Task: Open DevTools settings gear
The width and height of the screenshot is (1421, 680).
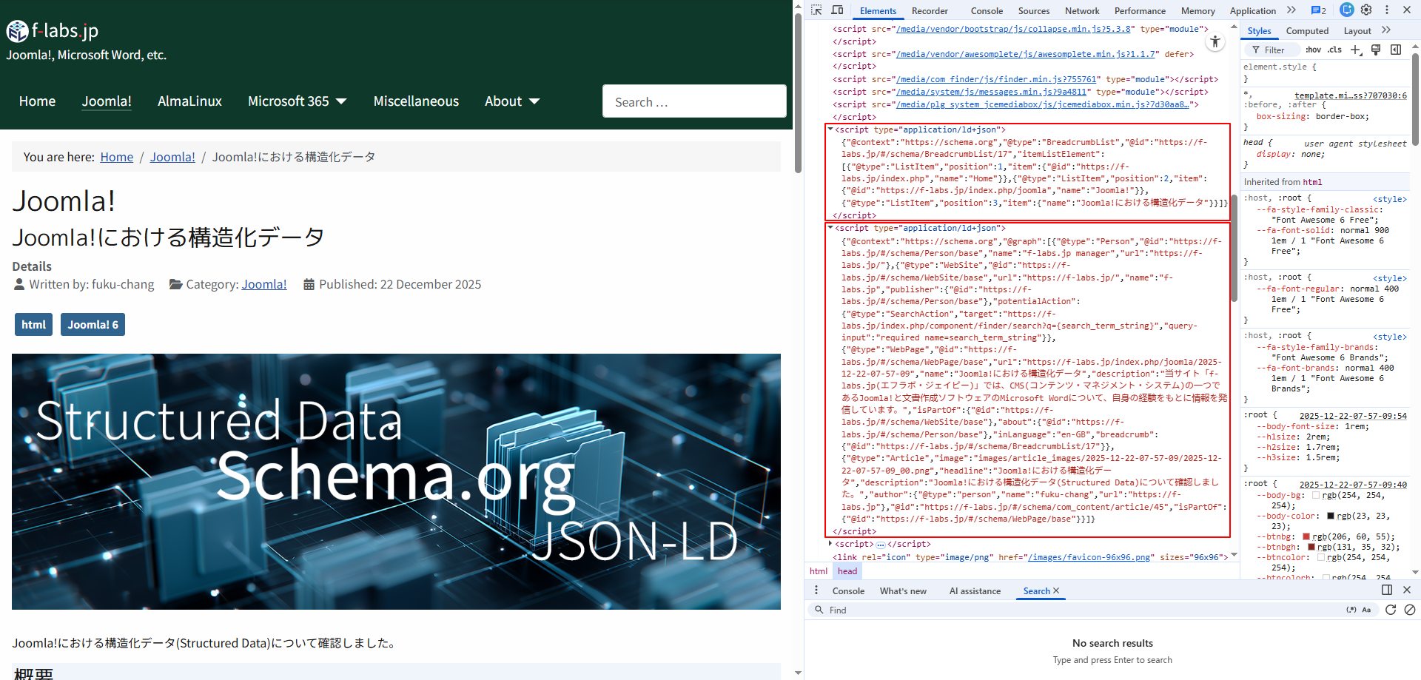Action: click(1366, 10)
